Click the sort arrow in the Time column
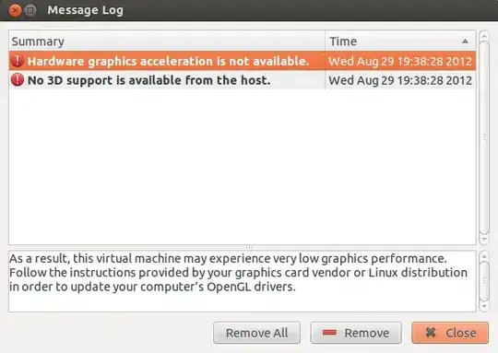This screenshot has height=353, width=498. [465, 41]
